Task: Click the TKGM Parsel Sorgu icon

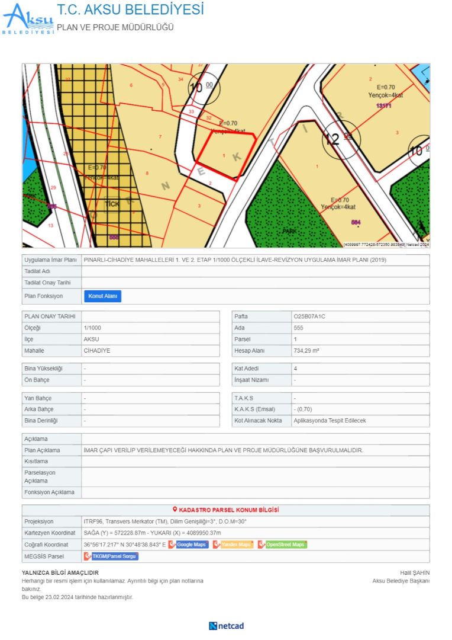Action: point(88,556)
